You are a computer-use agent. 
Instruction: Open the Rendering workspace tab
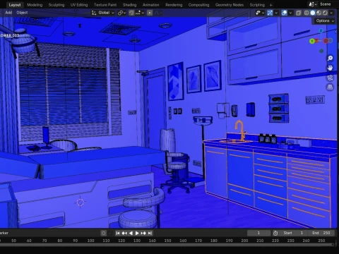pyautogui.click(x=174, y=5)
